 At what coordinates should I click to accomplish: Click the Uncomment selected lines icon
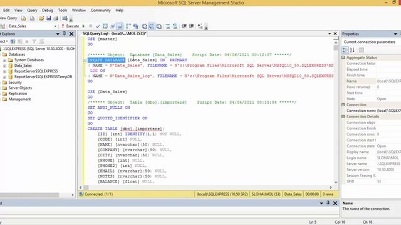coord(175,26)
